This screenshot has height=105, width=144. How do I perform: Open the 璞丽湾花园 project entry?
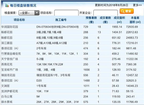click(8, 75)
